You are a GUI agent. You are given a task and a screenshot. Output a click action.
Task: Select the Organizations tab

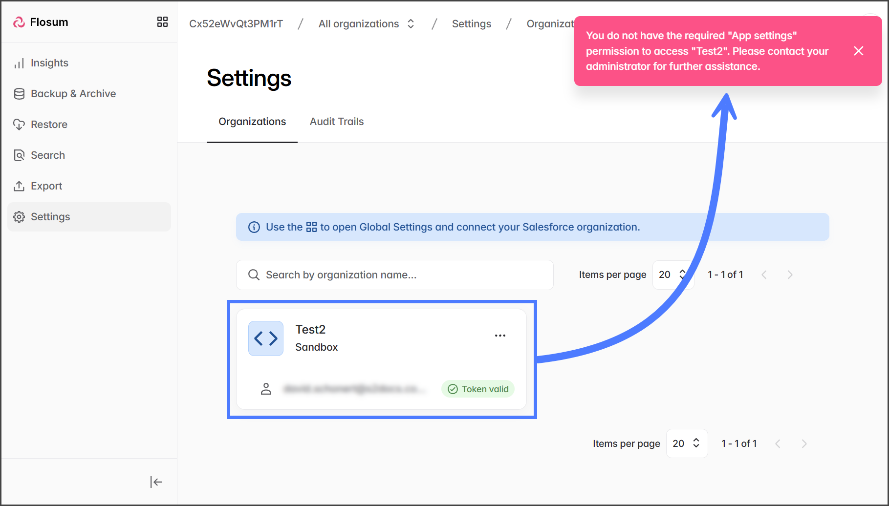[252, 122]
